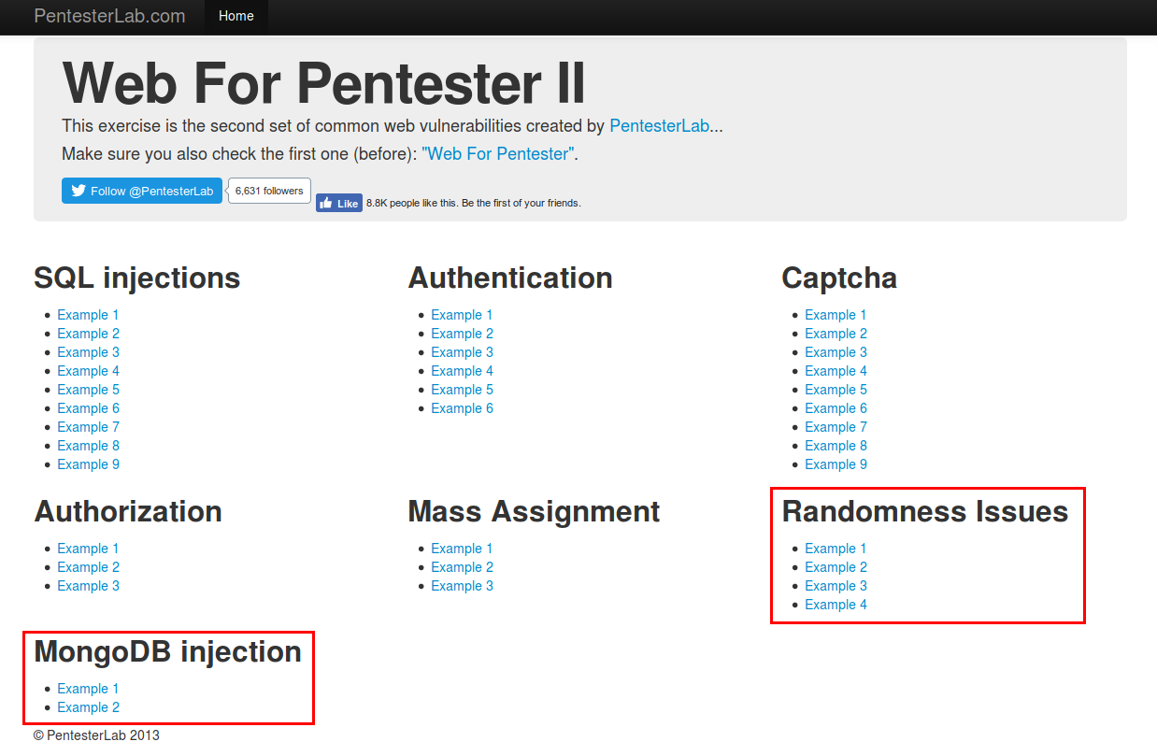Open Randomness Issues Example 4

(836, 604)
